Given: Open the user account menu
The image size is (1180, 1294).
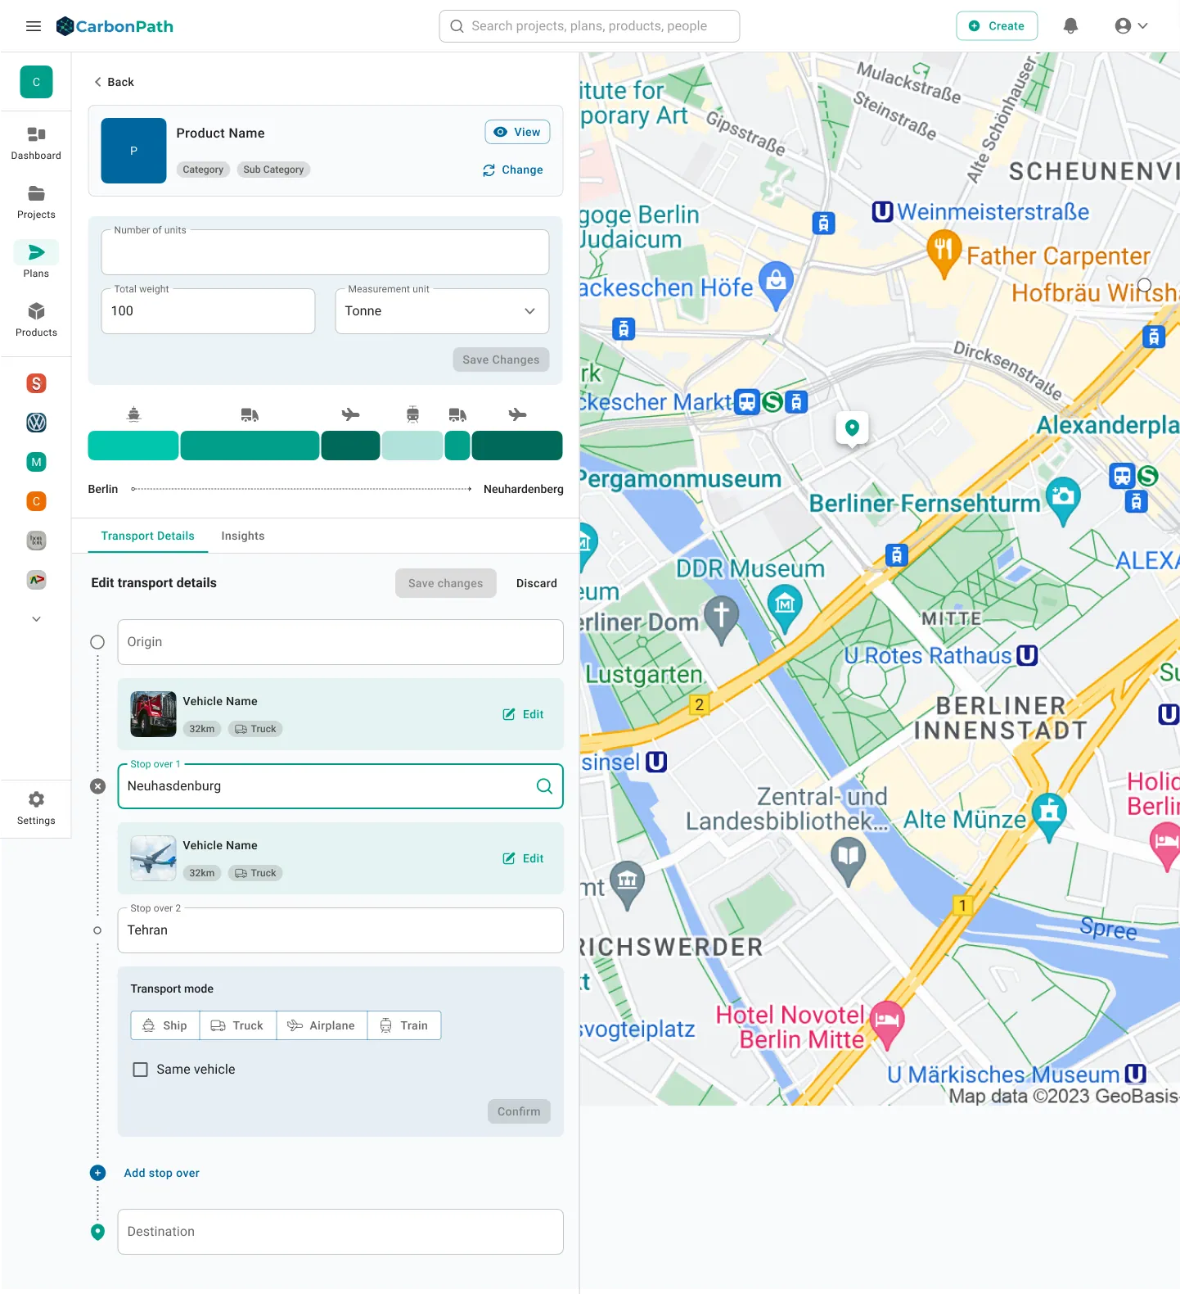Looking at the screenshot, I should click(1132, 26).
